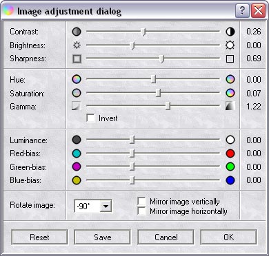Click the Gamma slider thumb
269x256 pixels.
pyautogui.click(x=168, y=106)
